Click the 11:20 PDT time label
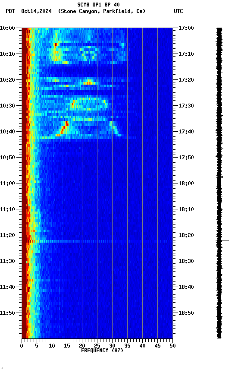Screen dimensions: 238x373 (x=7, y=236)
